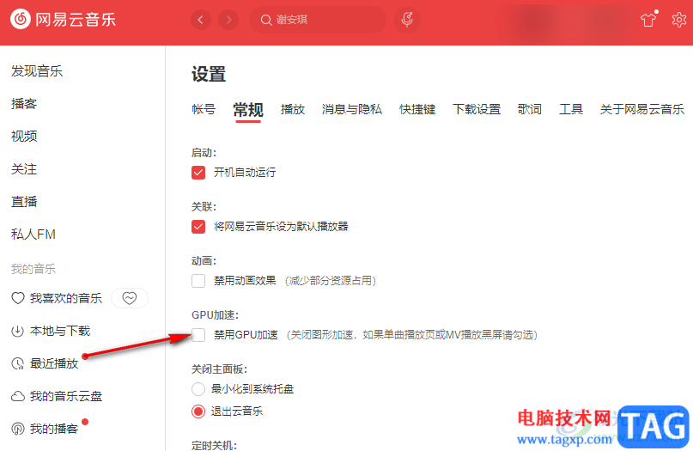Click the heart icon beside 我喜欢的音乐

[x=18, y=298]
